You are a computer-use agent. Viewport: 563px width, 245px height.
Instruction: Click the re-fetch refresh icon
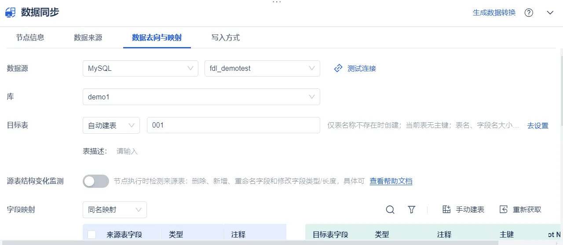(504, 209)
